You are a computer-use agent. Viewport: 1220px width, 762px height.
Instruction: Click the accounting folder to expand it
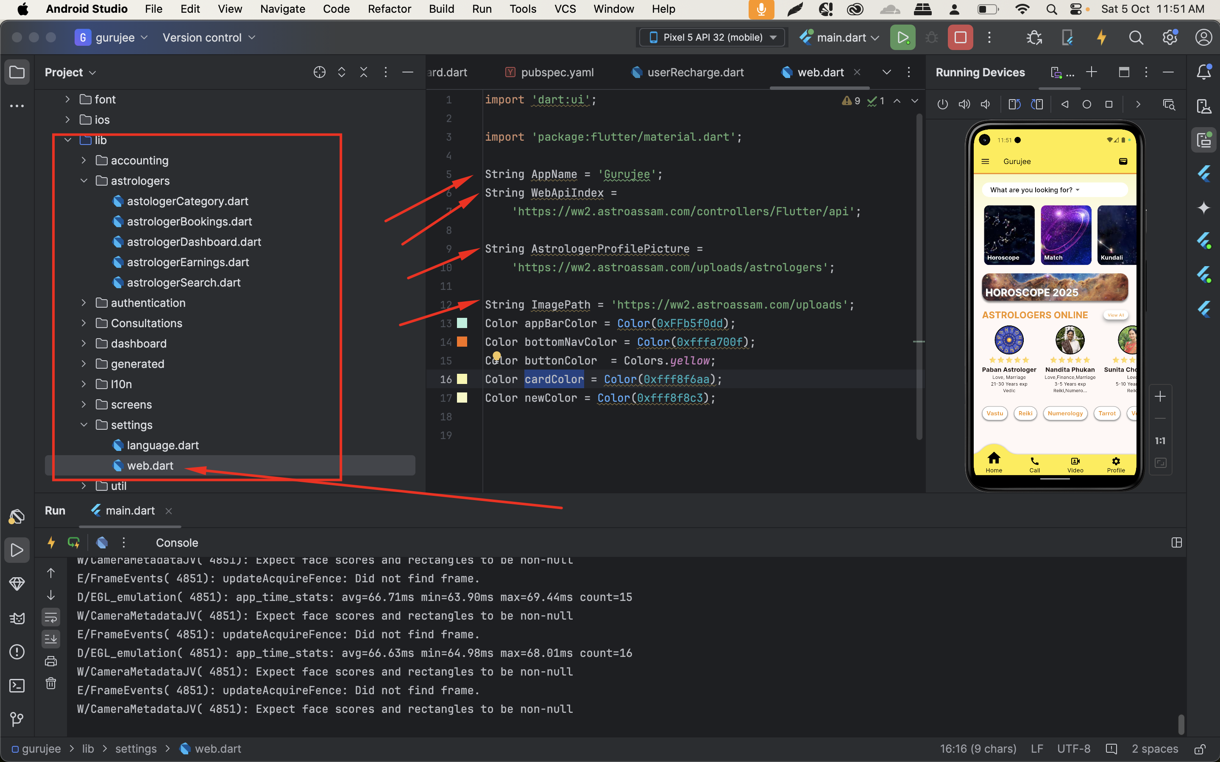139,160
